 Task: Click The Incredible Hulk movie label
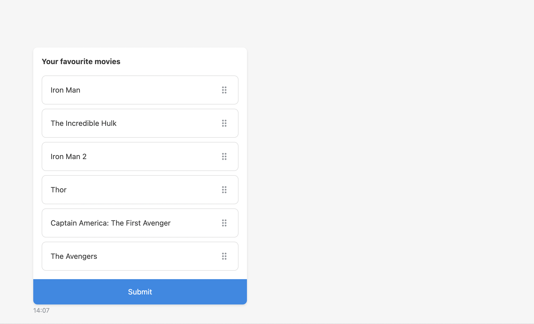[83, 123]
